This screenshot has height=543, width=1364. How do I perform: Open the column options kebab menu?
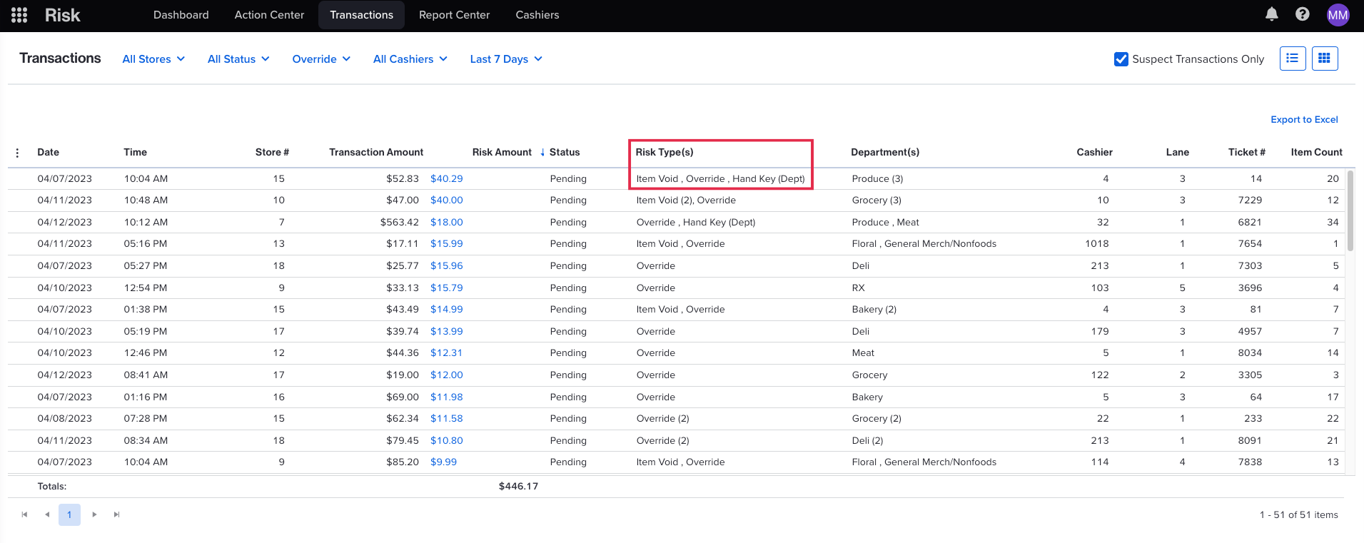18,153
